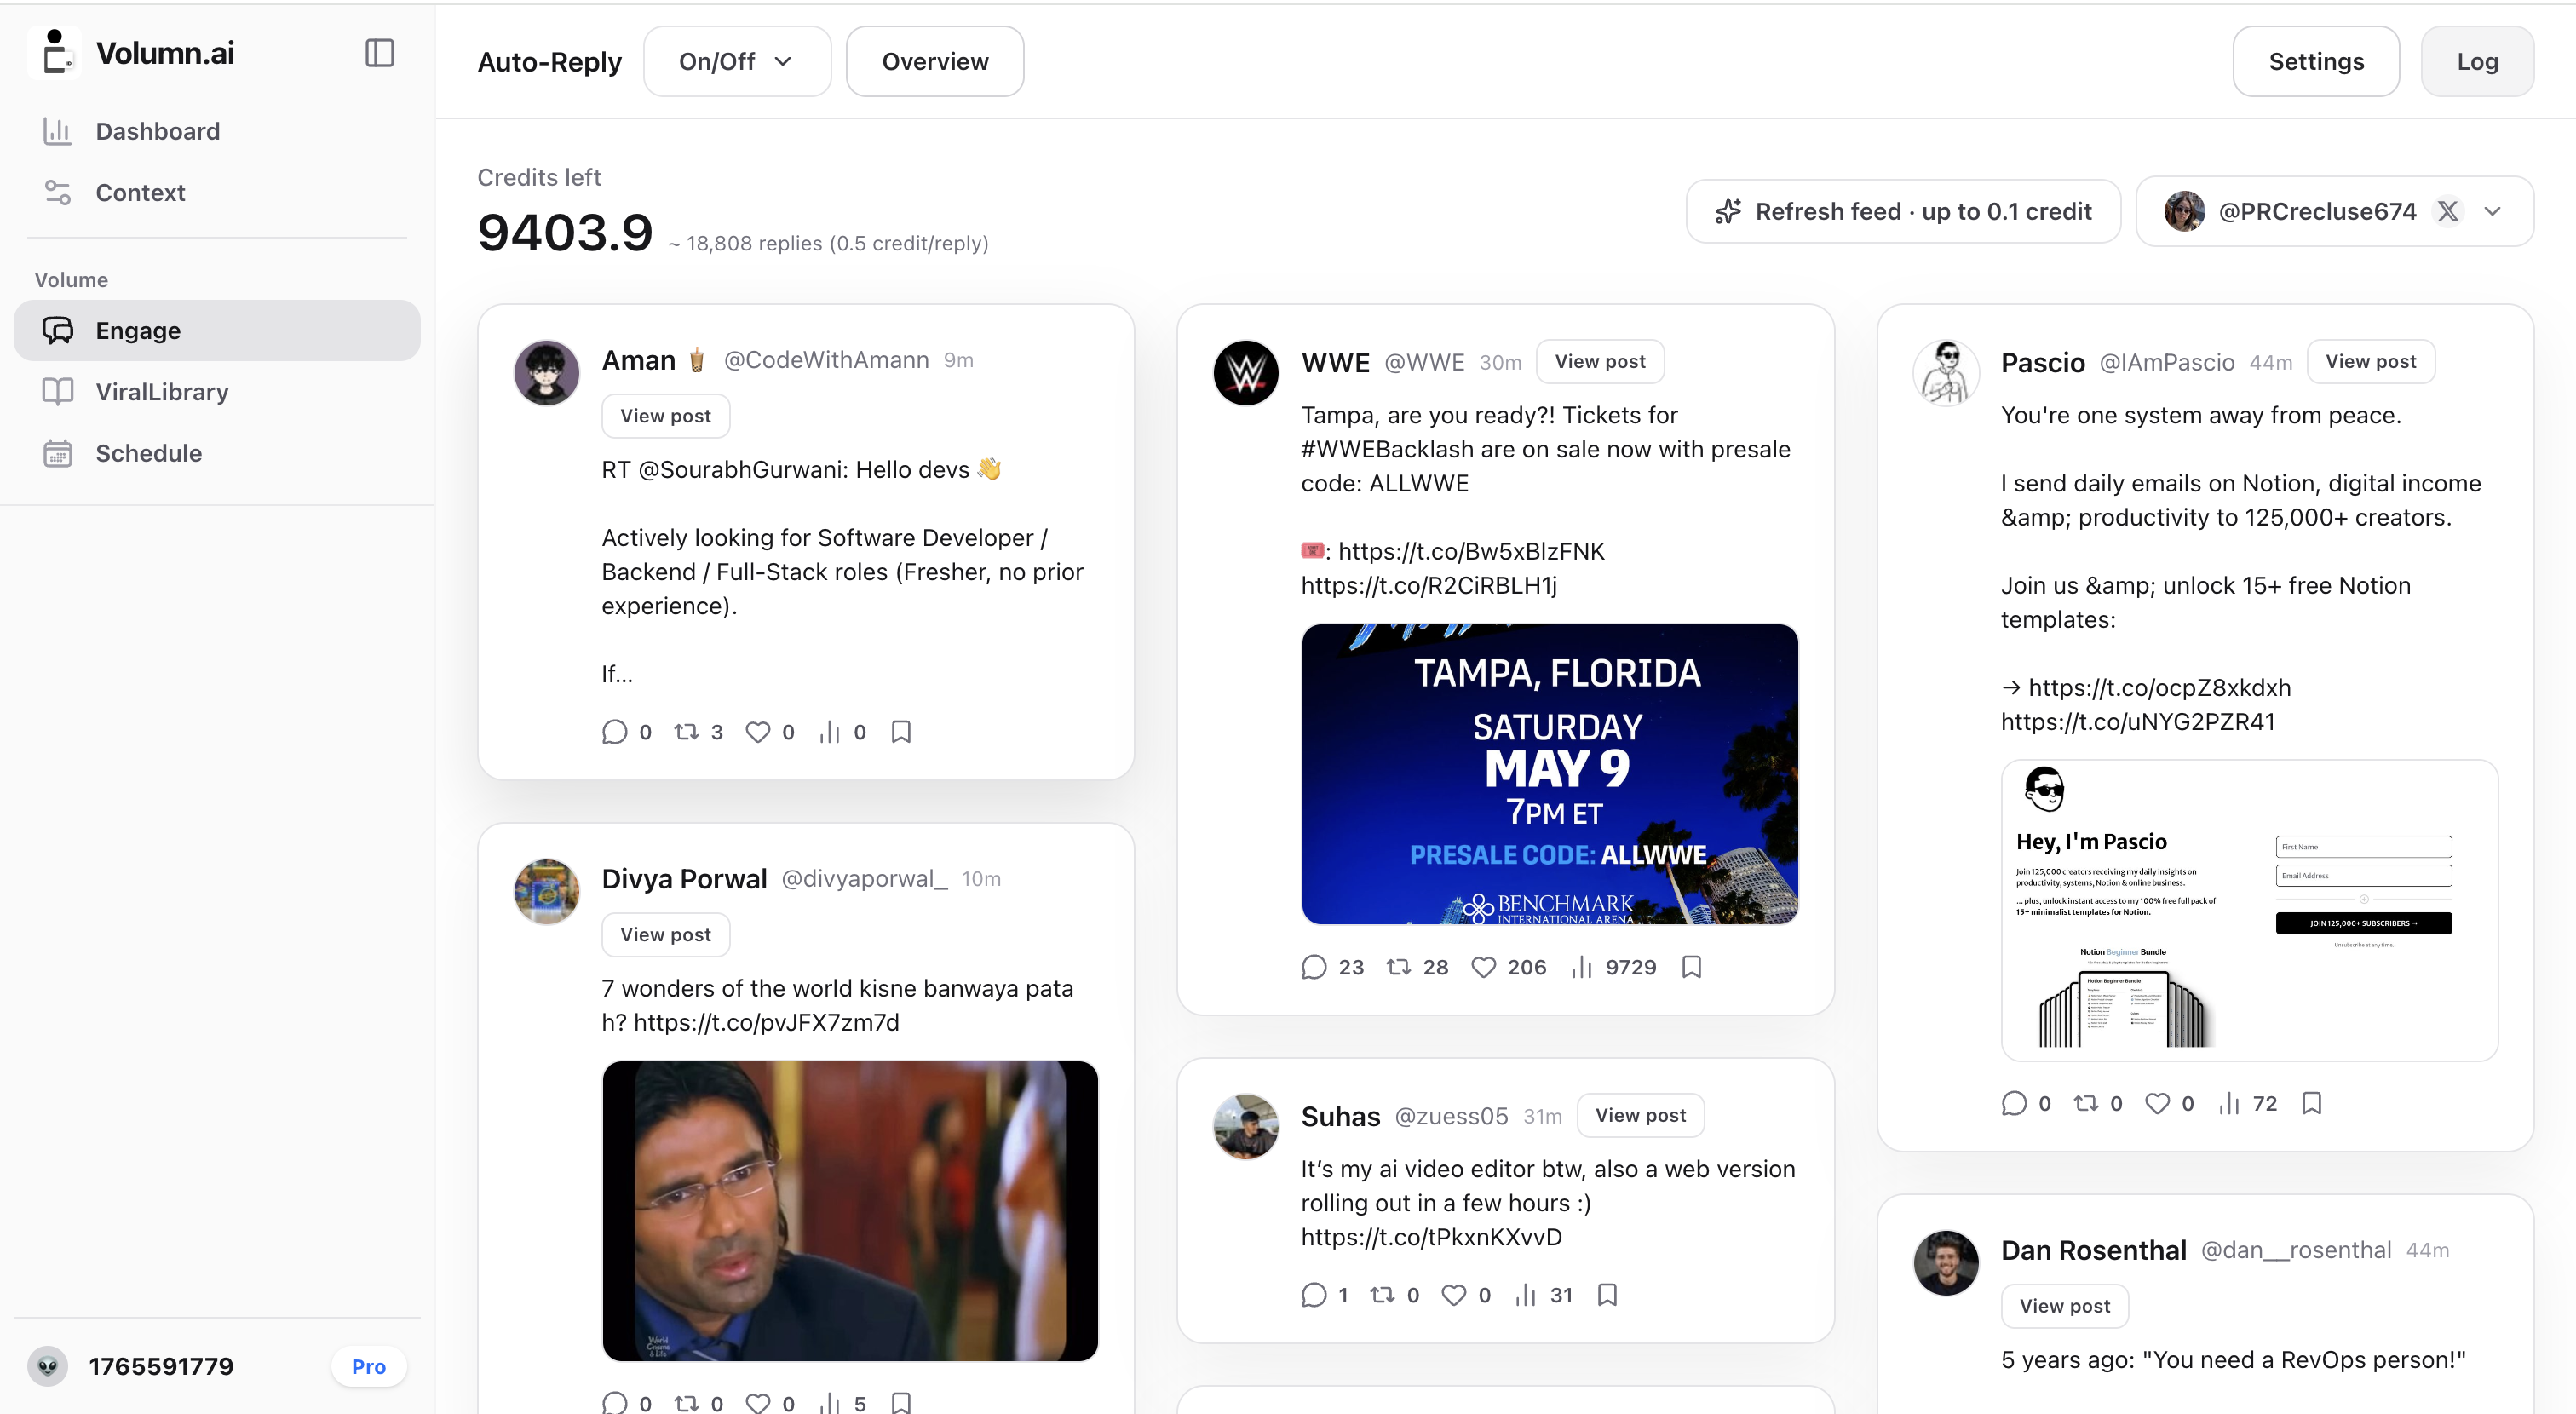
Task: Bookmark Pascio's post
Action: point(2311,1103)
